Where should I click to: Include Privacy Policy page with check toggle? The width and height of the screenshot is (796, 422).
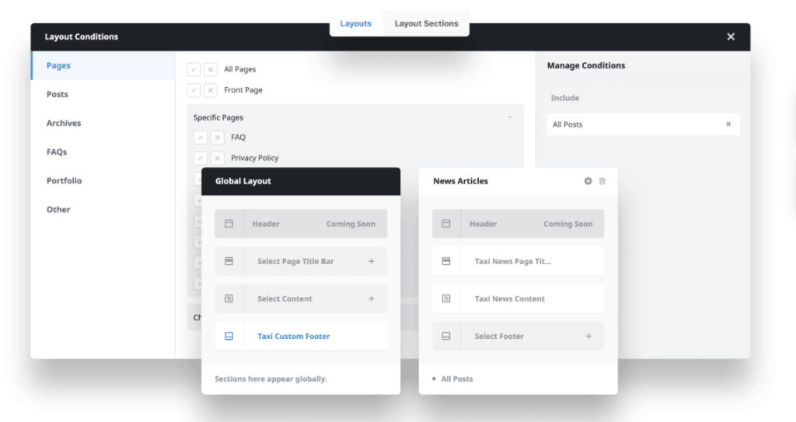pyautogui.click(x=201, y=159)
